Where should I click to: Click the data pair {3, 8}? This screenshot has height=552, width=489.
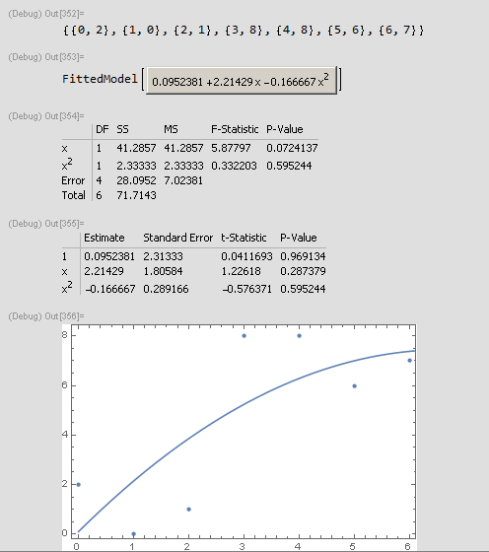[x=244, y=31]
